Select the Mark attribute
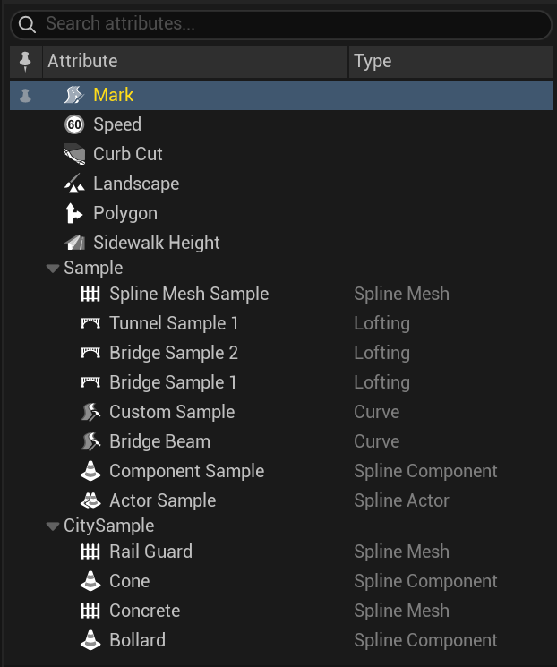Screen dimensions: 557x667 point(281,95)
